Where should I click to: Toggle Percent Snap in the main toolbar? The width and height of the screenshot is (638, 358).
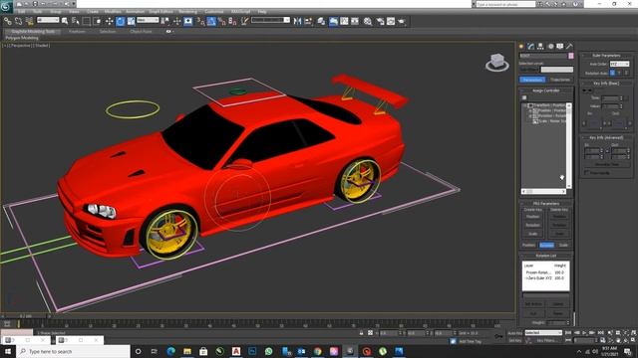(x=222, y=21)
